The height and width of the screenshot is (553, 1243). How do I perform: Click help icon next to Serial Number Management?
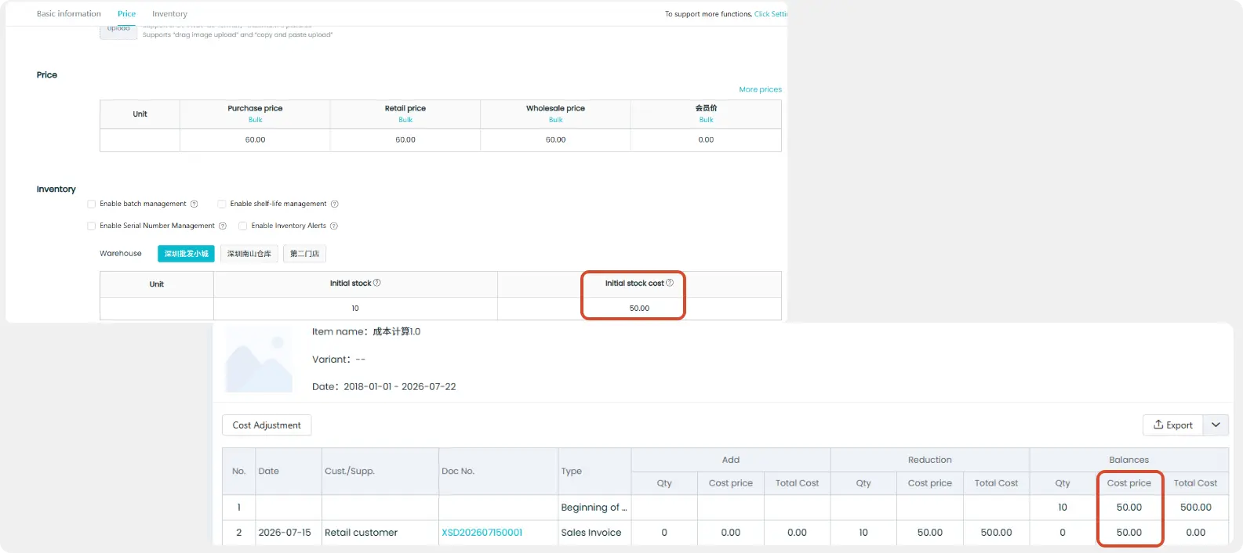pyautogui.click(x=223, y=226)
